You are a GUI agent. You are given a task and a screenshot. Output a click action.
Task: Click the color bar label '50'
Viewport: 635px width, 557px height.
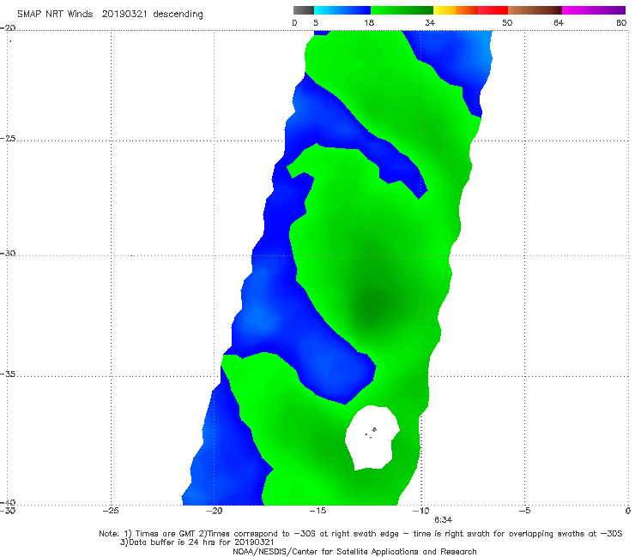(x=507, y=23)
